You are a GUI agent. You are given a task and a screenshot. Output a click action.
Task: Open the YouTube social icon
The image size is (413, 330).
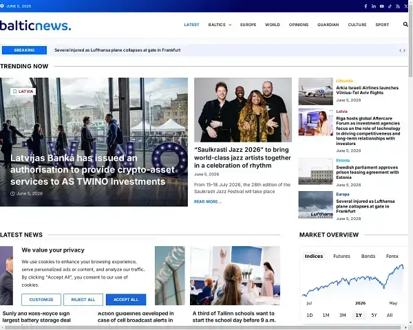381,6
